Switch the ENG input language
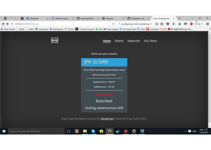This screenshot has width=211, height=150. pos(194,131)
